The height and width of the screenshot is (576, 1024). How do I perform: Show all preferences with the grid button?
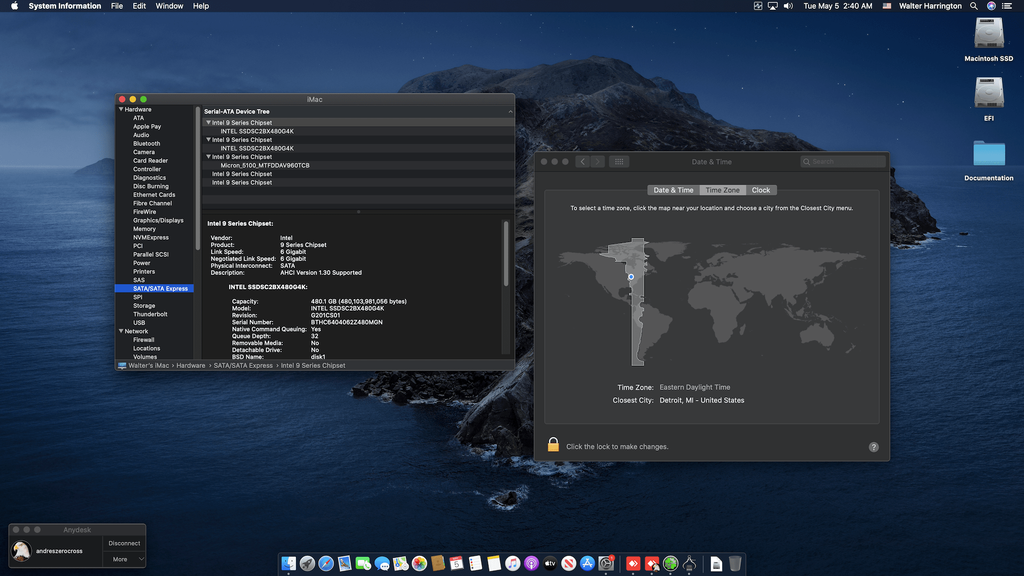619,162
